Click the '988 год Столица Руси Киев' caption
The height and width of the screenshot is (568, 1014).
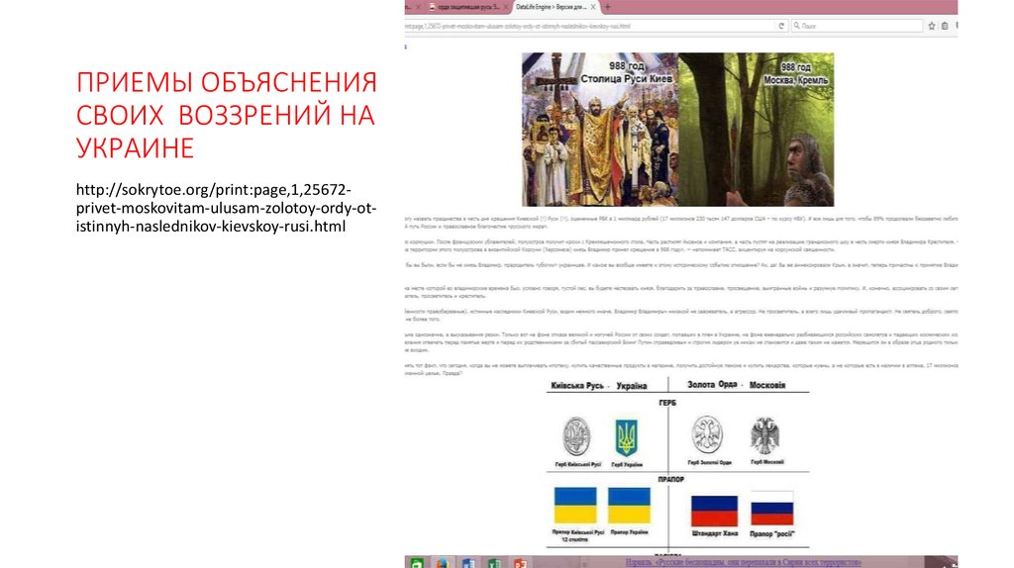(626, 72)
